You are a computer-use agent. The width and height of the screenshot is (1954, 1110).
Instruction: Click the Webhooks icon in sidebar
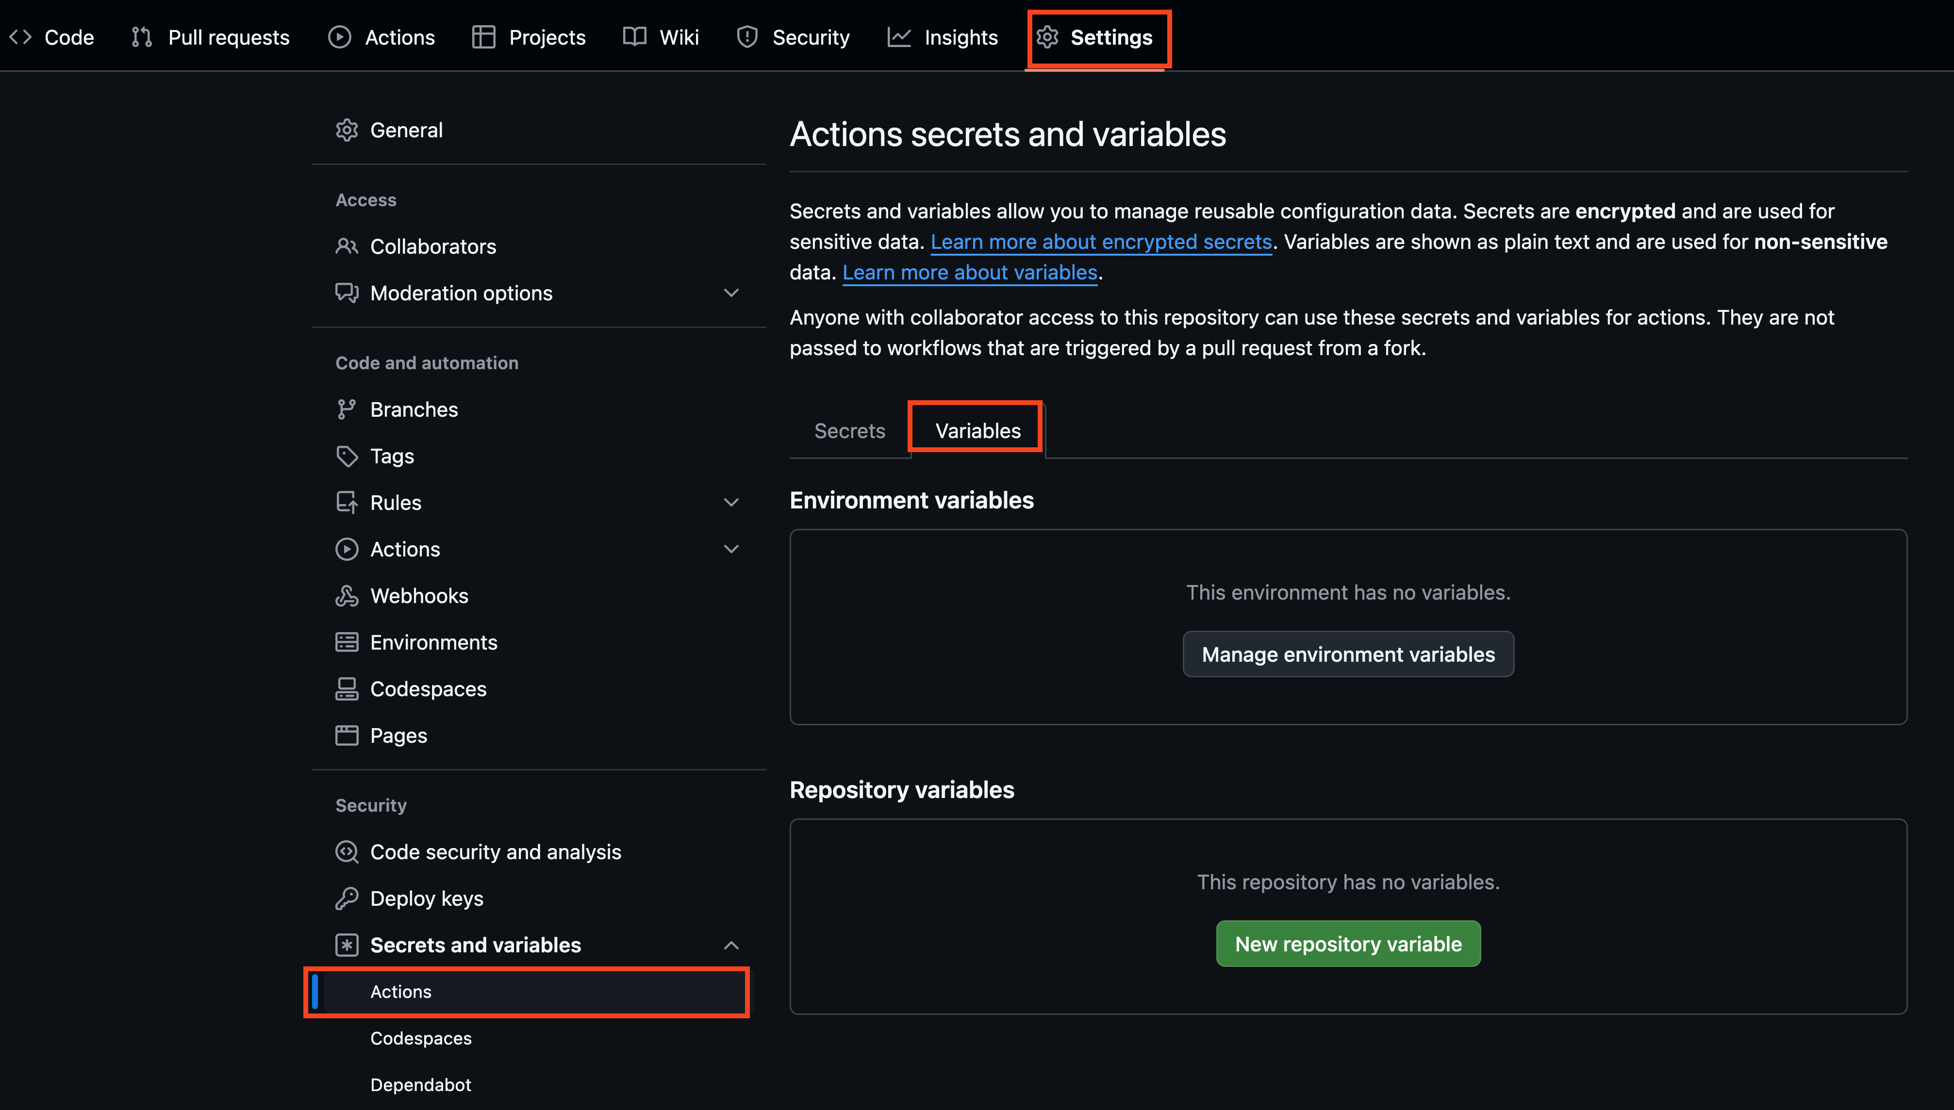pos(346,595)
